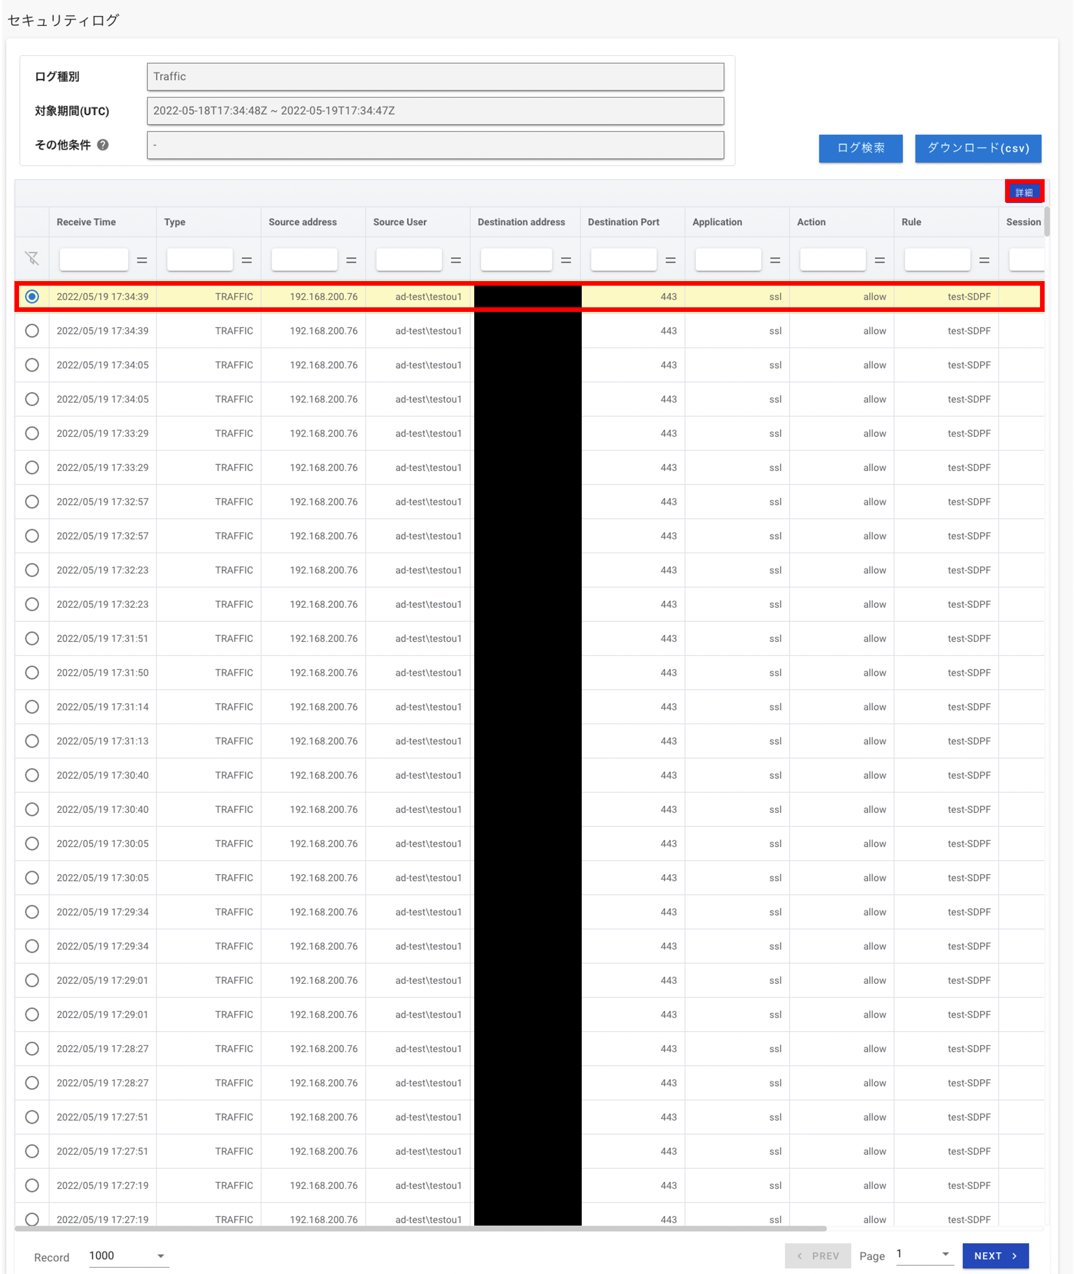The image size is (1075, 1274).
Task: Focus Type filter input
Action: pyautogui.click(x=200, y=259)
